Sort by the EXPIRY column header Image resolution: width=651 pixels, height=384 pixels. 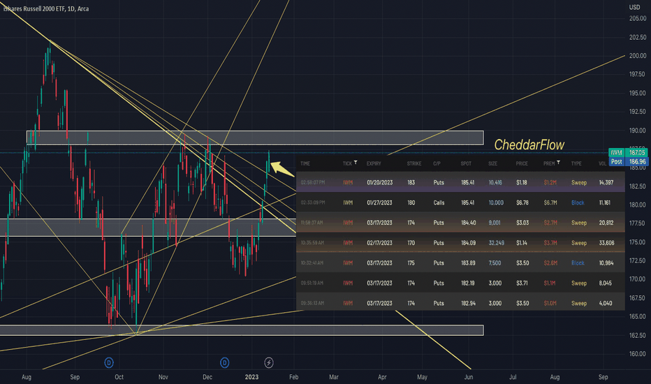[x=374, y=163]
